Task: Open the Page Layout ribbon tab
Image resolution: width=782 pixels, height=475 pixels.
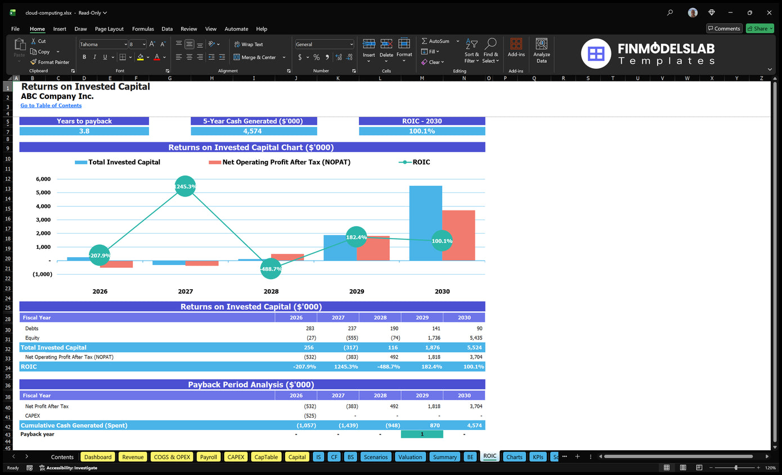Action: [x=109, y=29]
